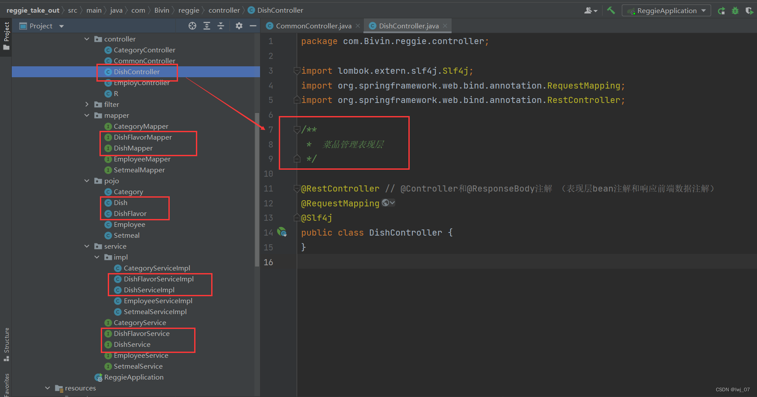The image size is (757, 397).
Task: Collapse the controller folder
Action: click(87, 39)
